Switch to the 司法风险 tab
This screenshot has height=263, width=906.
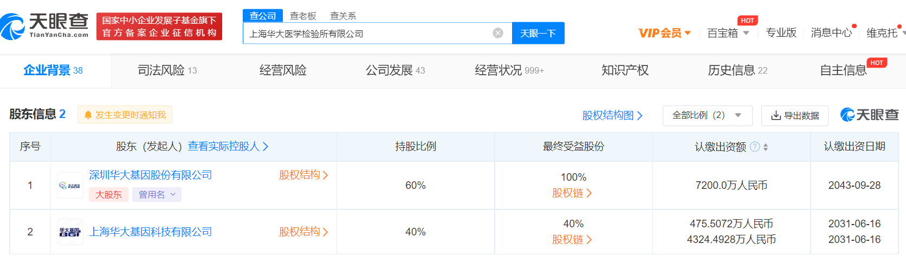coord(167,70)
